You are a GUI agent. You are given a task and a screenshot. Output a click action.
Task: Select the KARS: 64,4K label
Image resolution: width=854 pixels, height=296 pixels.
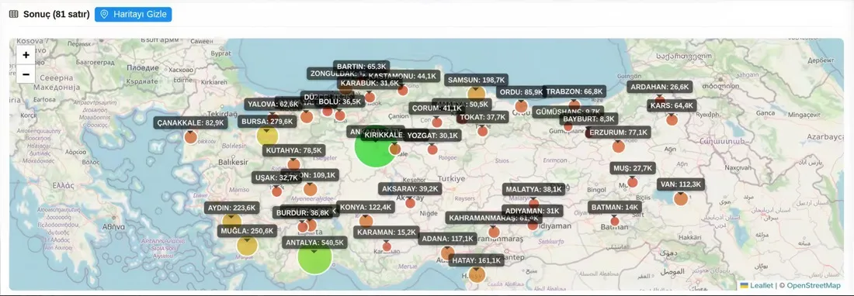coord(672,105)
